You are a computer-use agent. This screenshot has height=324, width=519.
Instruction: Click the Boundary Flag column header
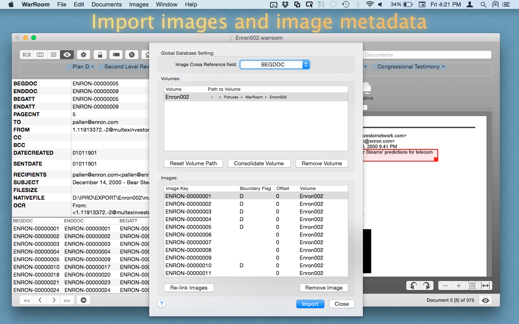pyautogui.click(x=257, y=188)
